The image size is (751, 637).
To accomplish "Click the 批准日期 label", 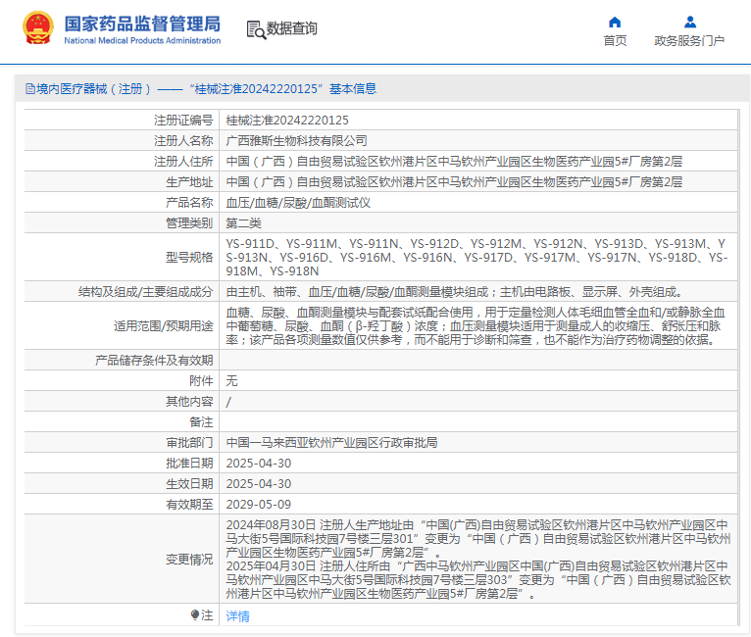I will [189, 464].
